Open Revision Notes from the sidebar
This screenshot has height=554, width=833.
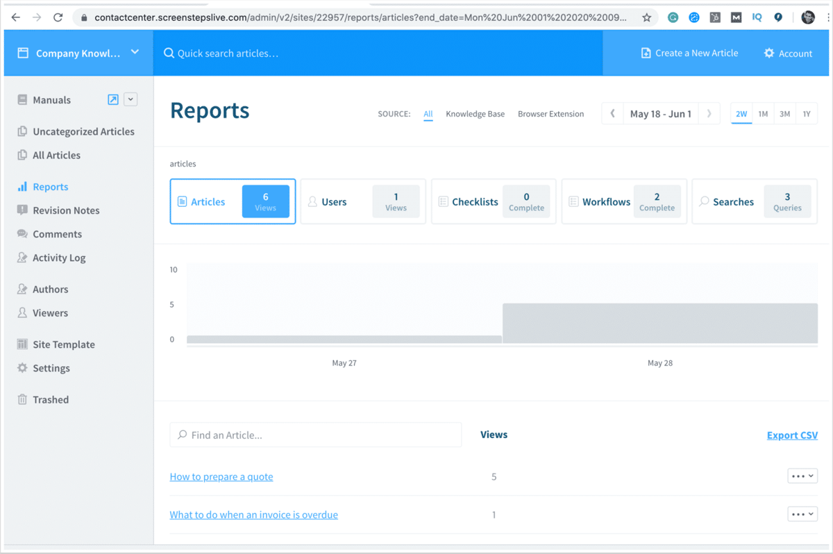(66, 210)
